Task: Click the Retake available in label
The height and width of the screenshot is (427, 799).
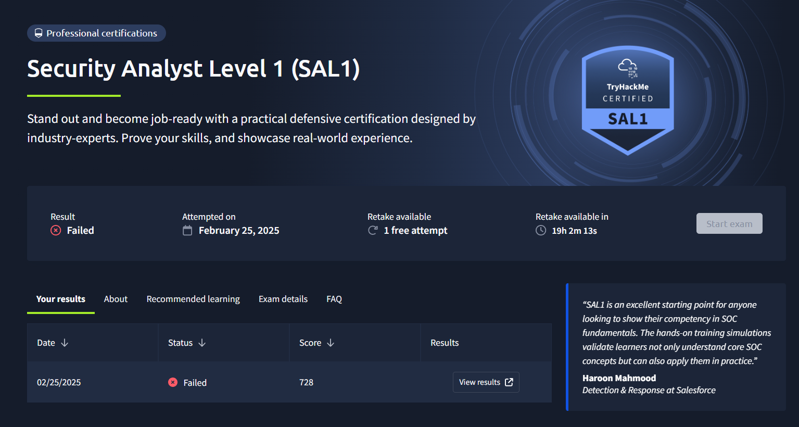Action: tap(572, 217)
